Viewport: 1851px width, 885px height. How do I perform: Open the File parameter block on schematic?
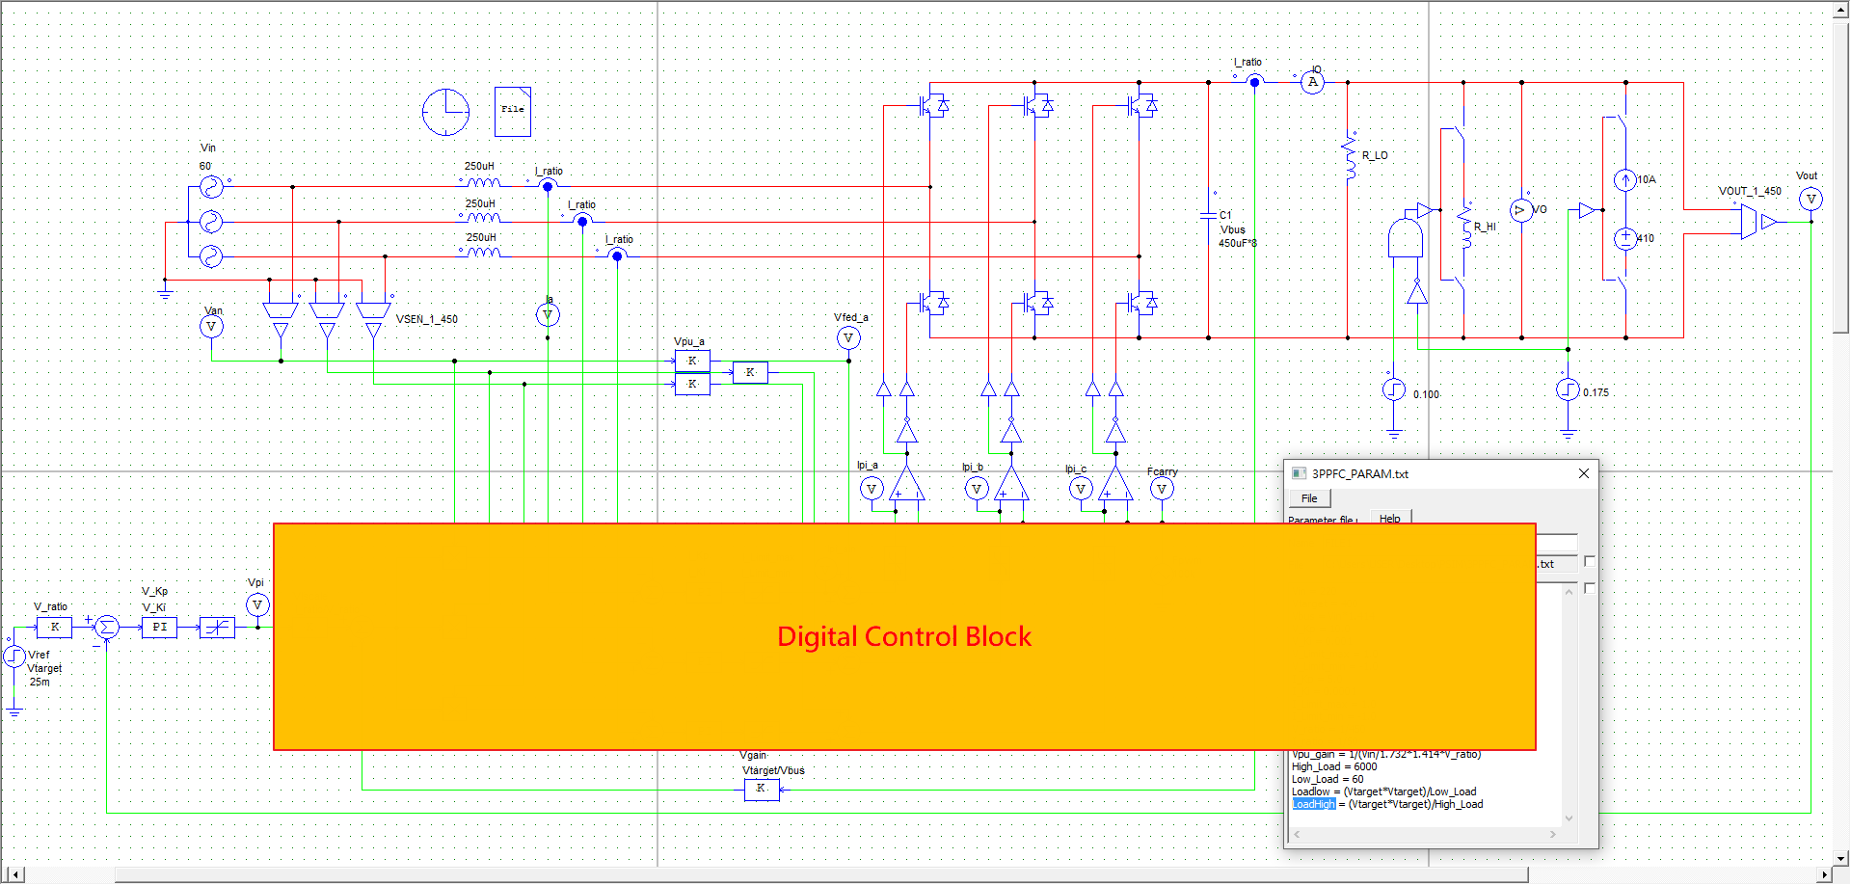click(513, 111)
